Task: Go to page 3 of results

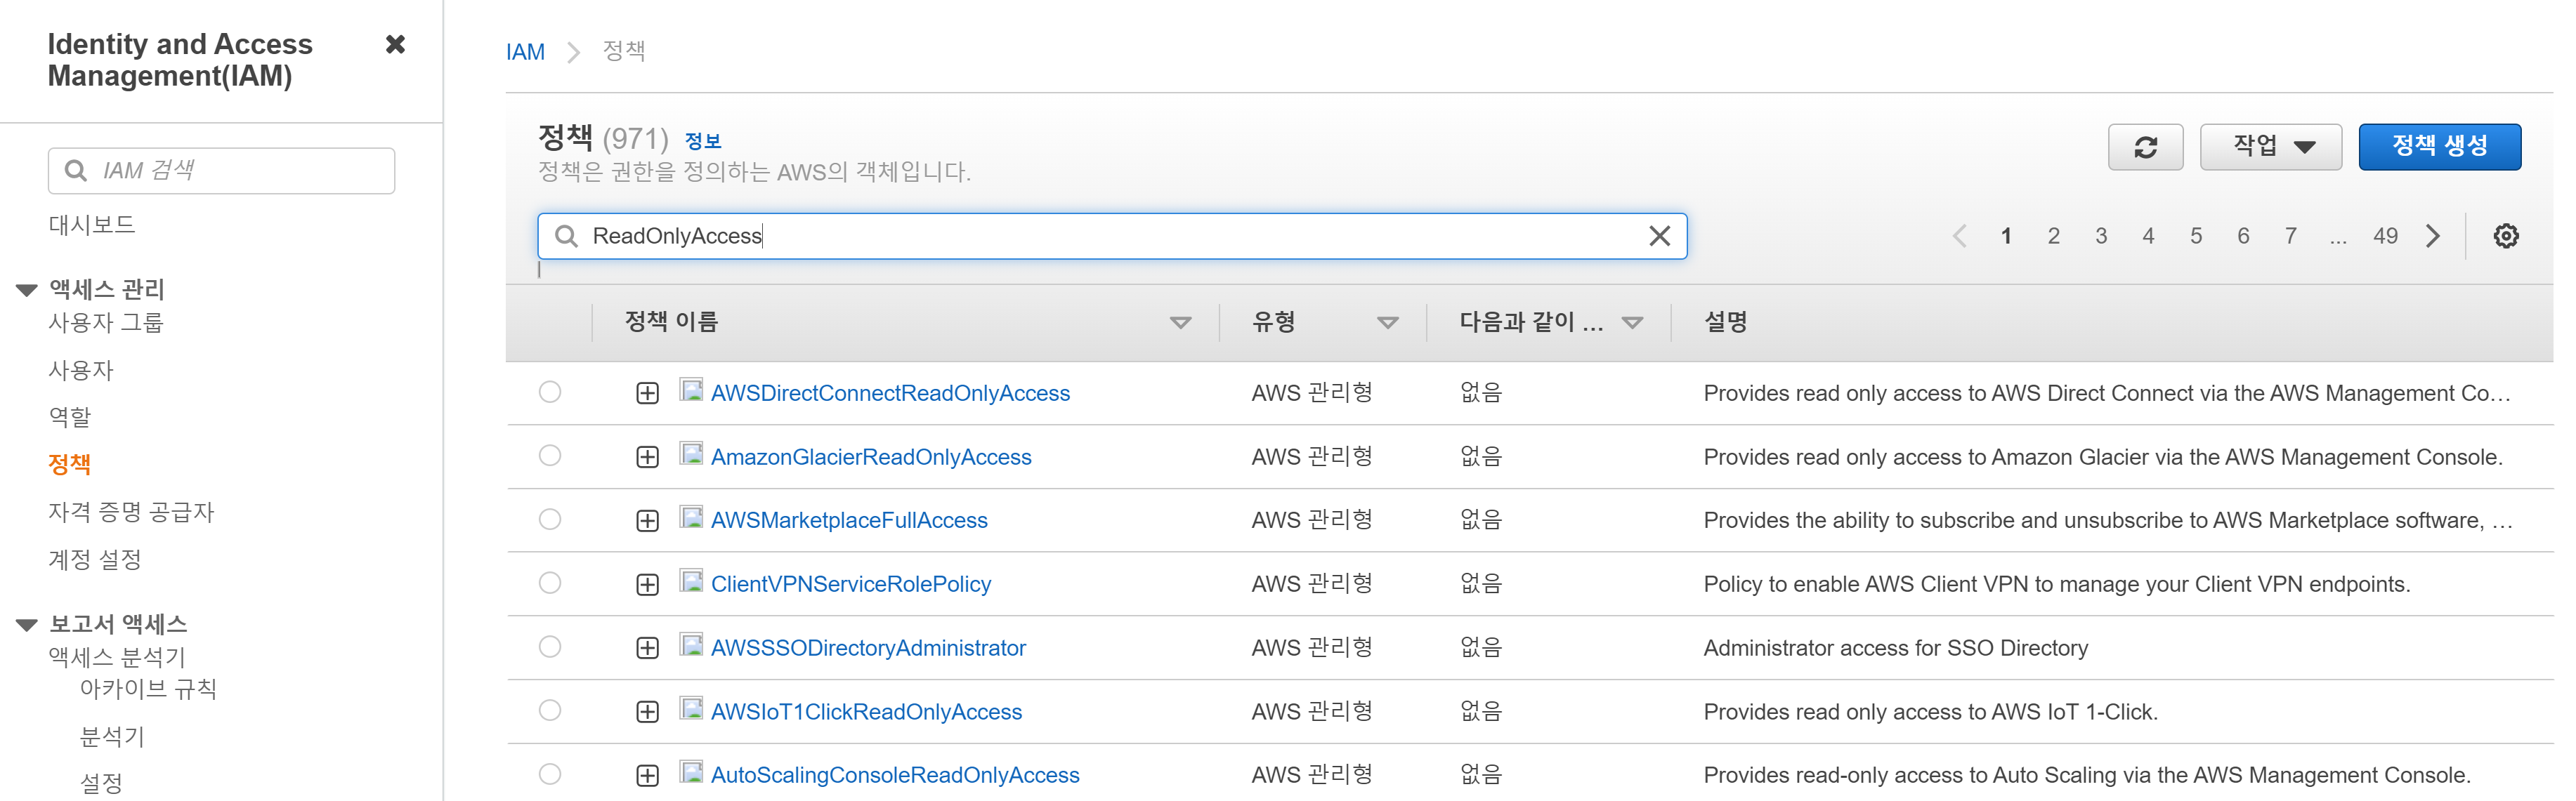Action: (x=2100, y=236)
